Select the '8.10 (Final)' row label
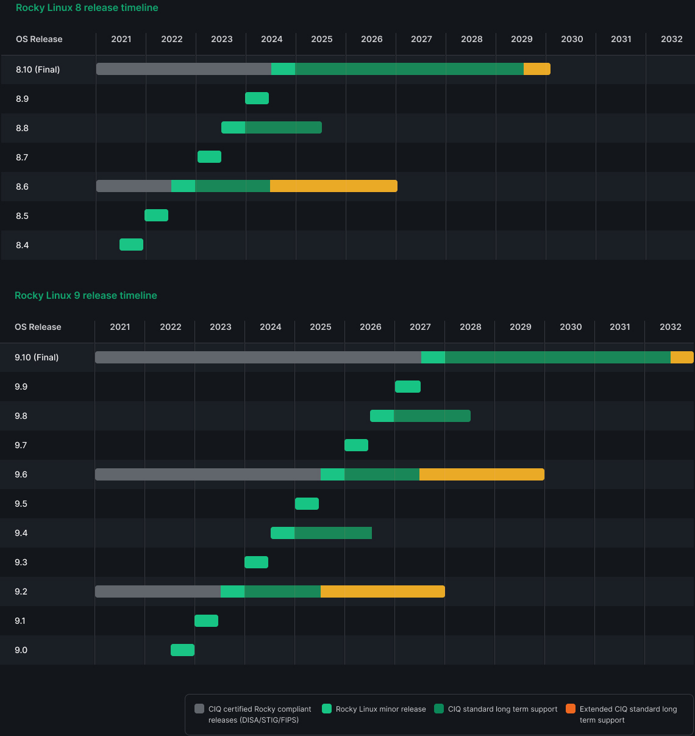 38,70
